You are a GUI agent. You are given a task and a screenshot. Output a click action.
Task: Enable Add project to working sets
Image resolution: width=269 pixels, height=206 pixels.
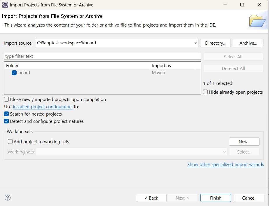click(11, 142)
